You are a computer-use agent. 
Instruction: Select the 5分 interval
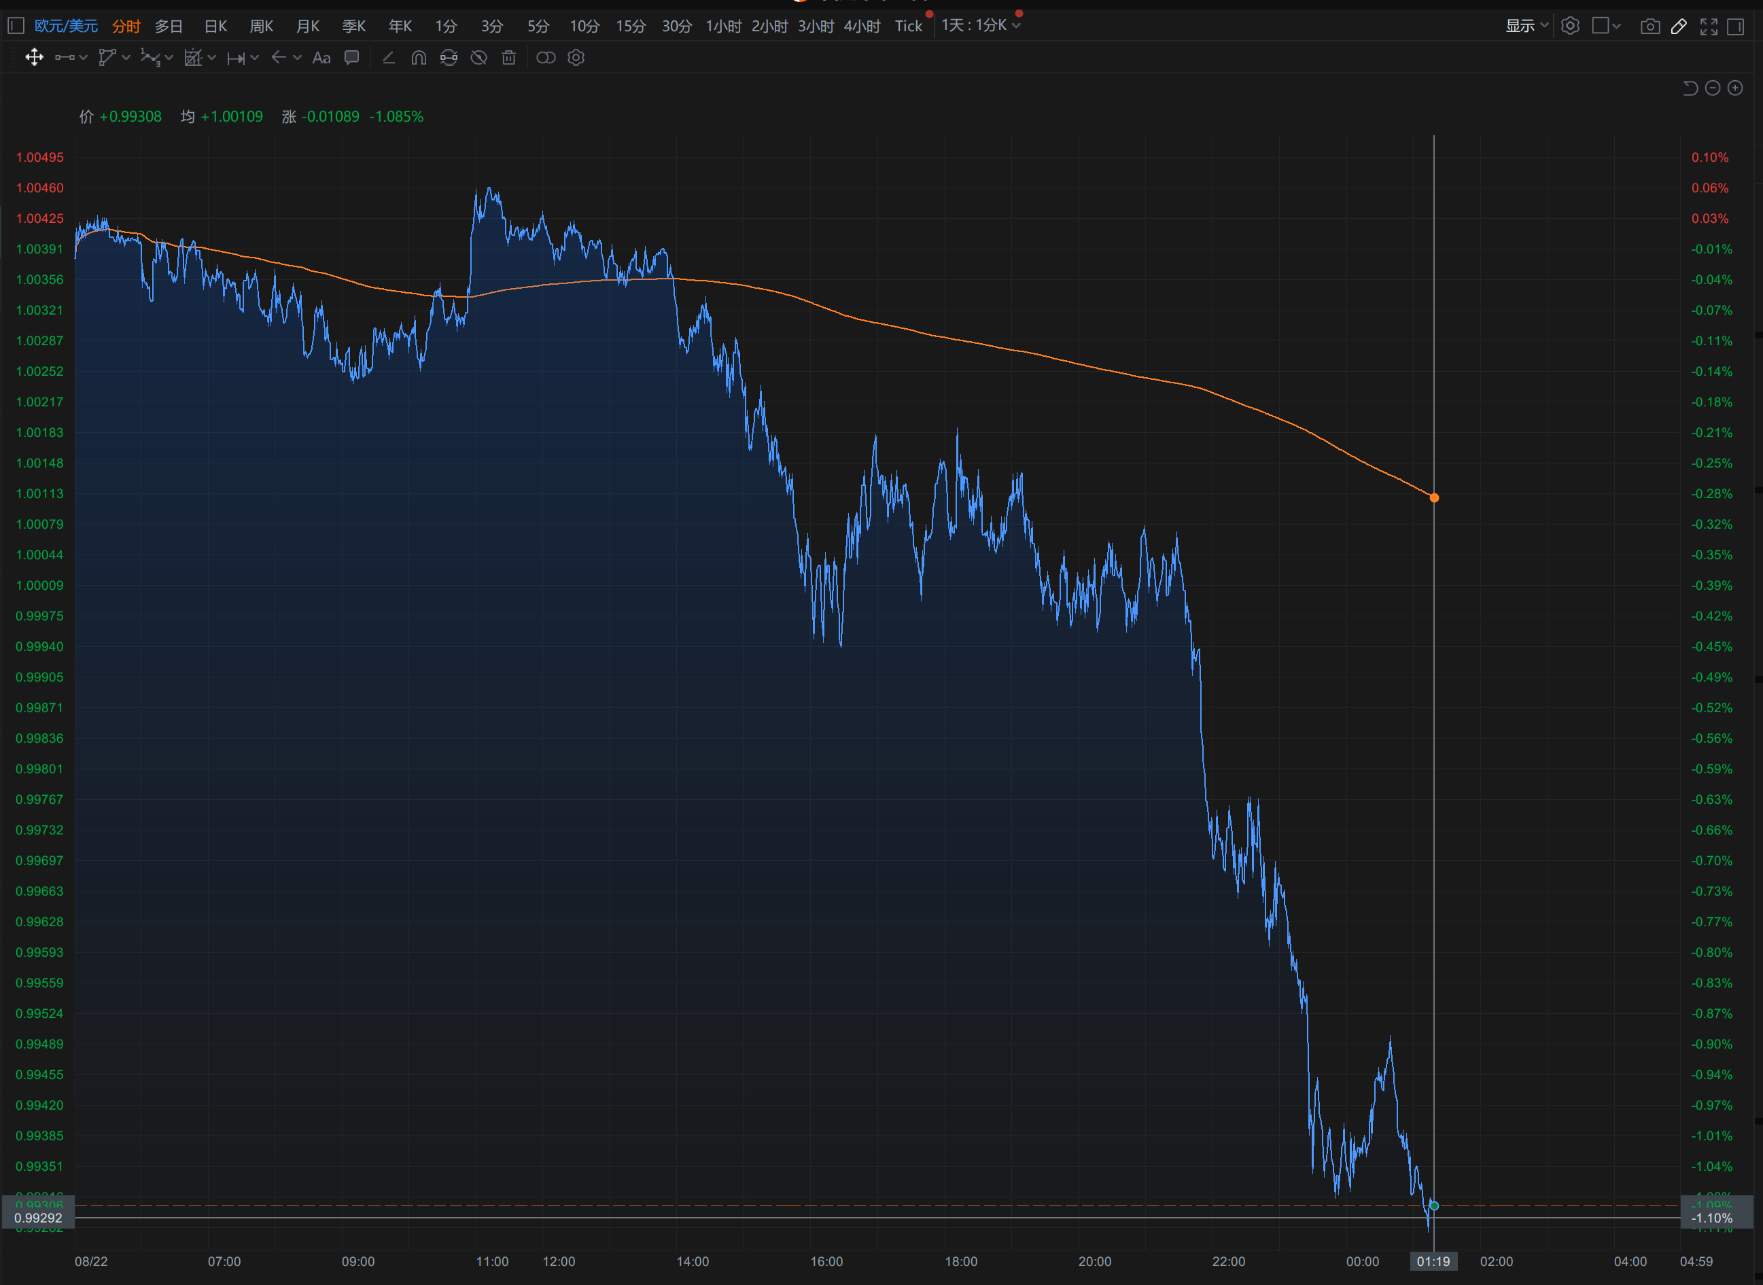coord(538,27)
